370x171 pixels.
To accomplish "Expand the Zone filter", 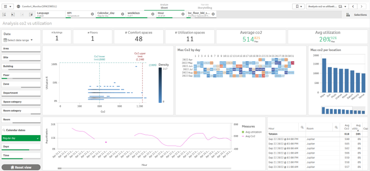I will (x=21, y=85).
